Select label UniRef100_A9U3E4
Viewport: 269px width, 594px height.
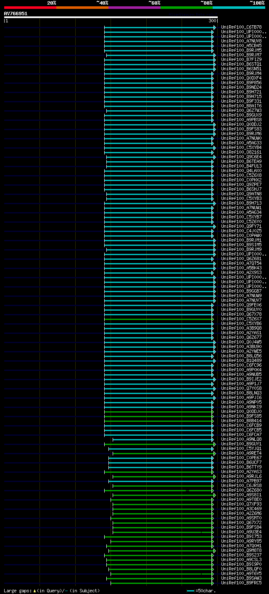click(x=241, y=532)
